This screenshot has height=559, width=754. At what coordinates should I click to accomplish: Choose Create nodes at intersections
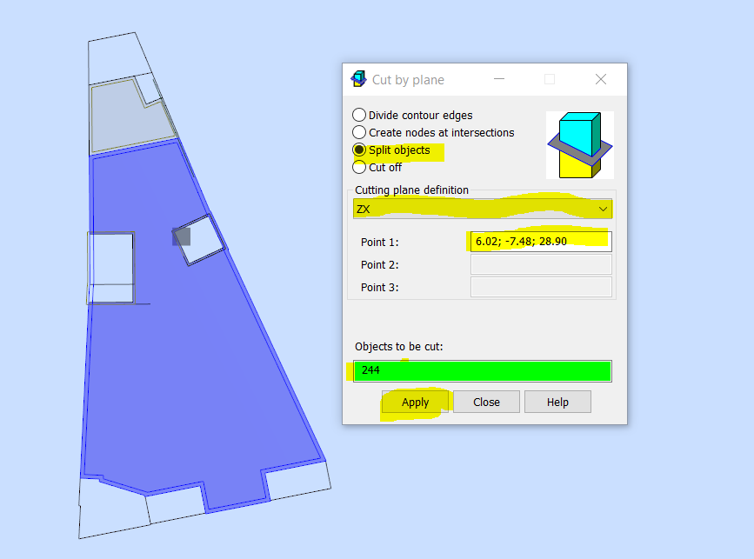coord(359,132)
